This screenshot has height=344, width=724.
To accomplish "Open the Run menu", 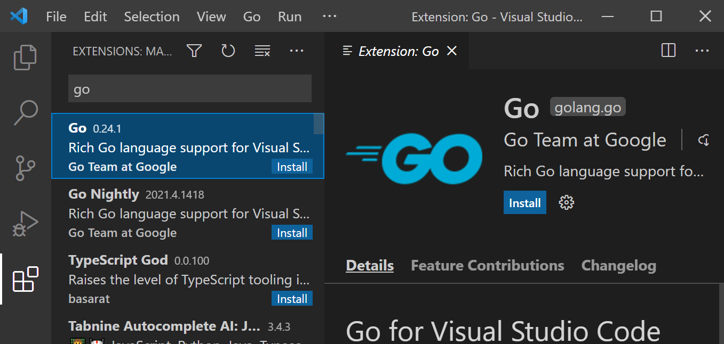I will 290,17.
